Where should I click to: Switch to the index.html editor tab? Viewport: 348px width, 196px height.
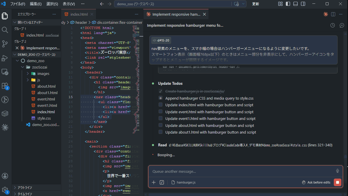[x=79, y=14]
